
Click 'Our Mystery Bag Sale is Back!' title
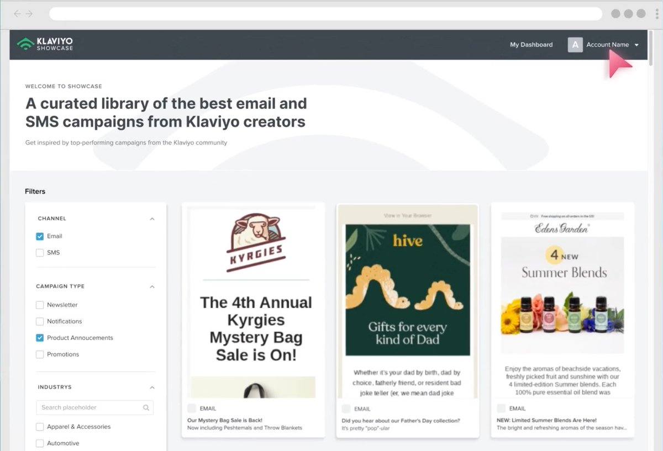coord(225,421)
